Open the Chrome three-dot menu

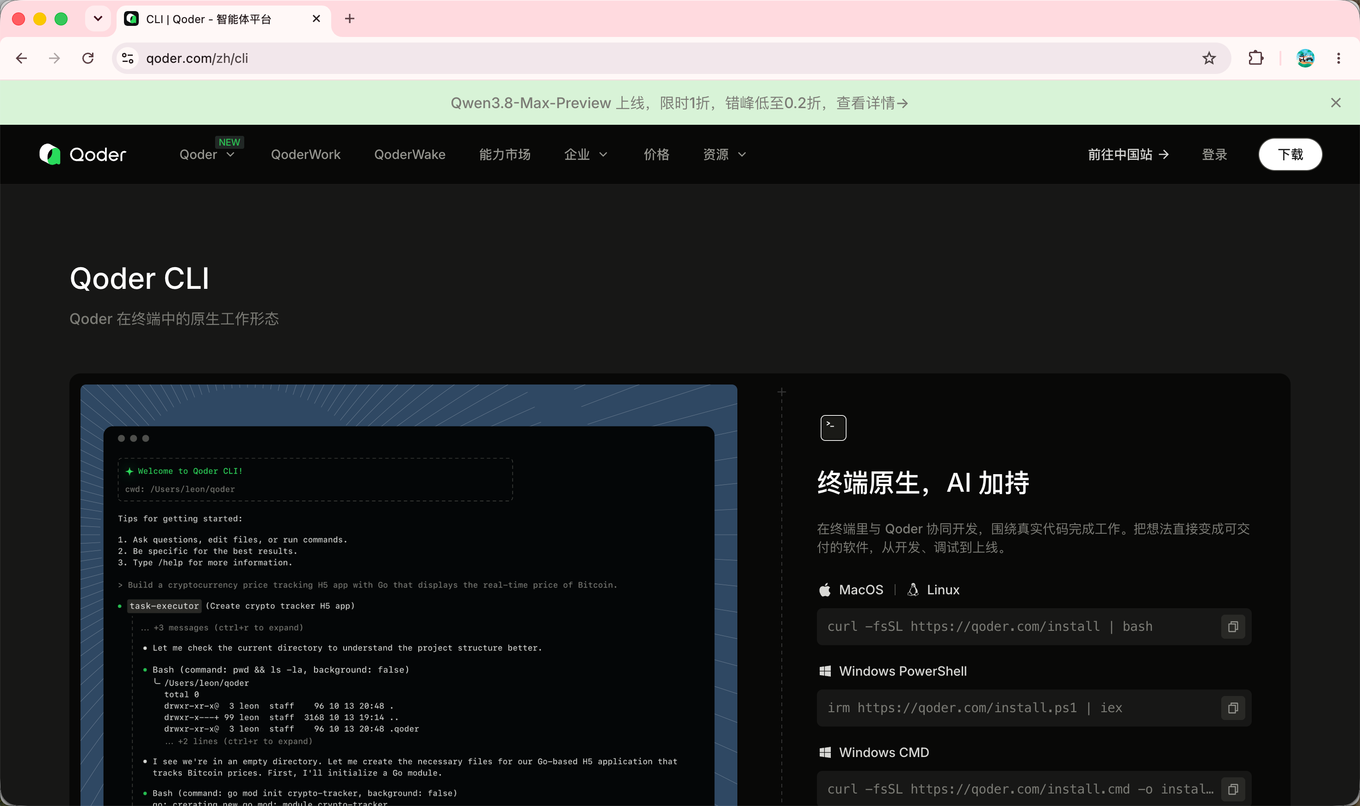(x=1338, y=58)
